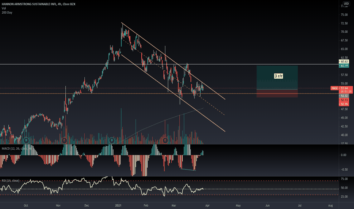Click the Mar date on time axis
This screenshot has height=209, width=354.
[x=174, y=205]
